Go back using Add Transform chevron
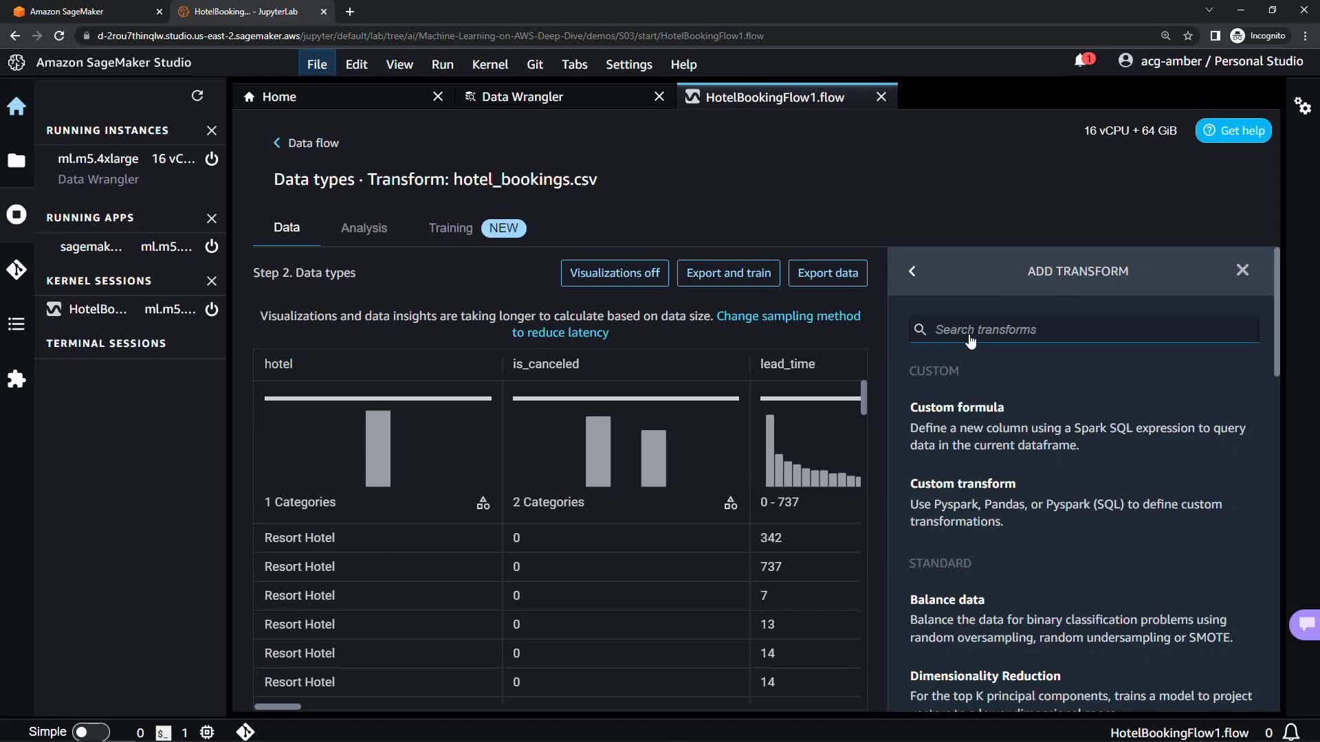 pos(912,271)
